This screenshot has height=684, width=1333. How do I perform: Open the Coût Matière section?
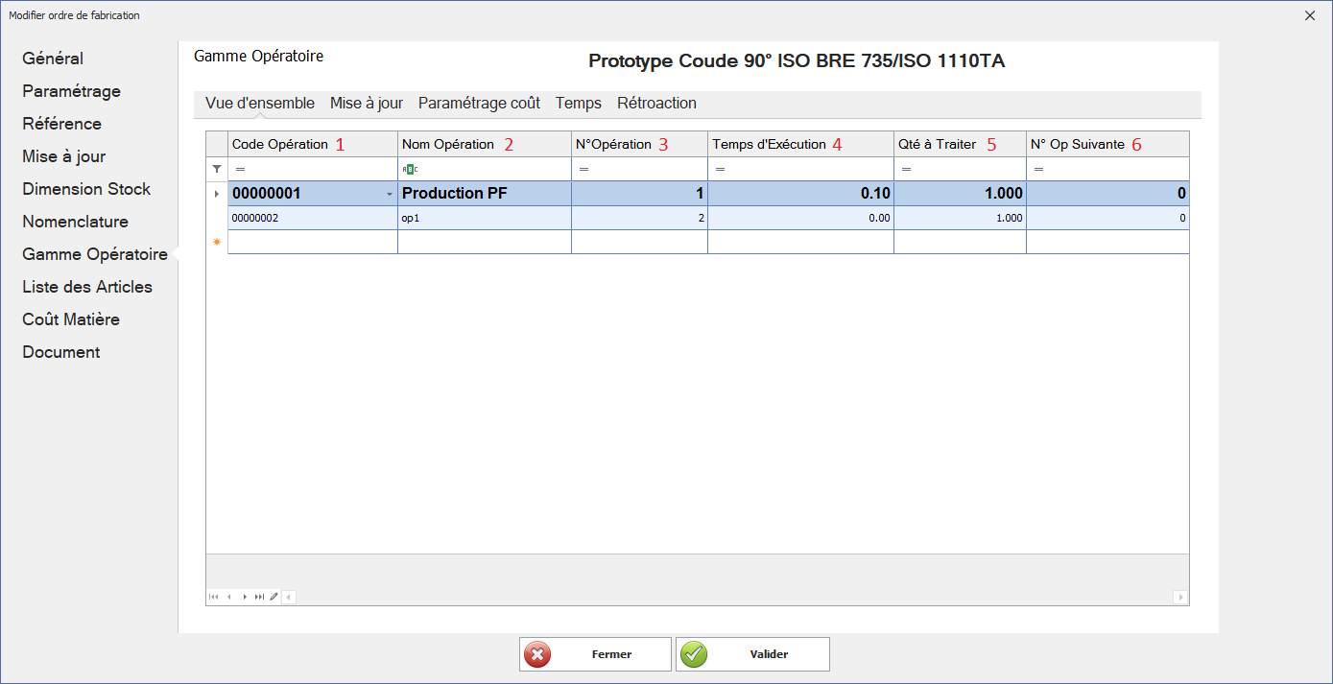pyautogui.click(x=70, y=319)
